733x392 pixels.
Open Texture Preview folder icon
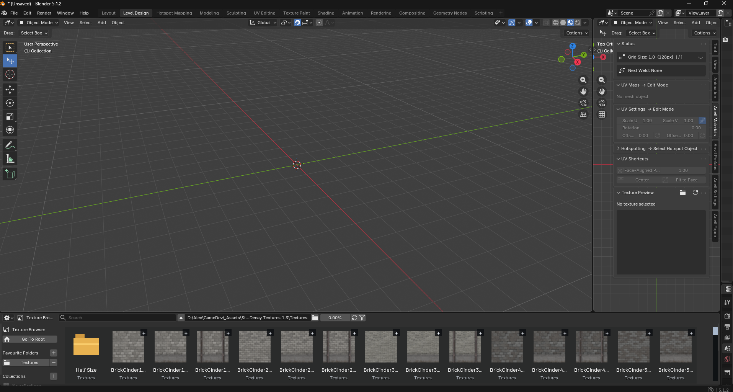pyautogui.click(x=683, y=193)
